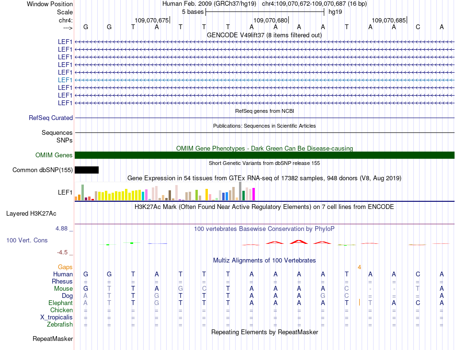Viewport: 455px width, 350px height.
Task: Click the Dog species label
Action: 67,296
